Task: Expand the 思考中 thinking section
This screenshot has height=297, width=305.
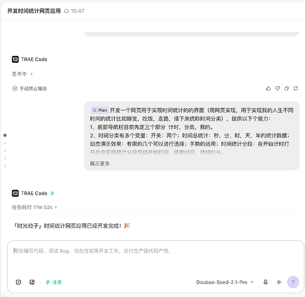Action: 22,74
